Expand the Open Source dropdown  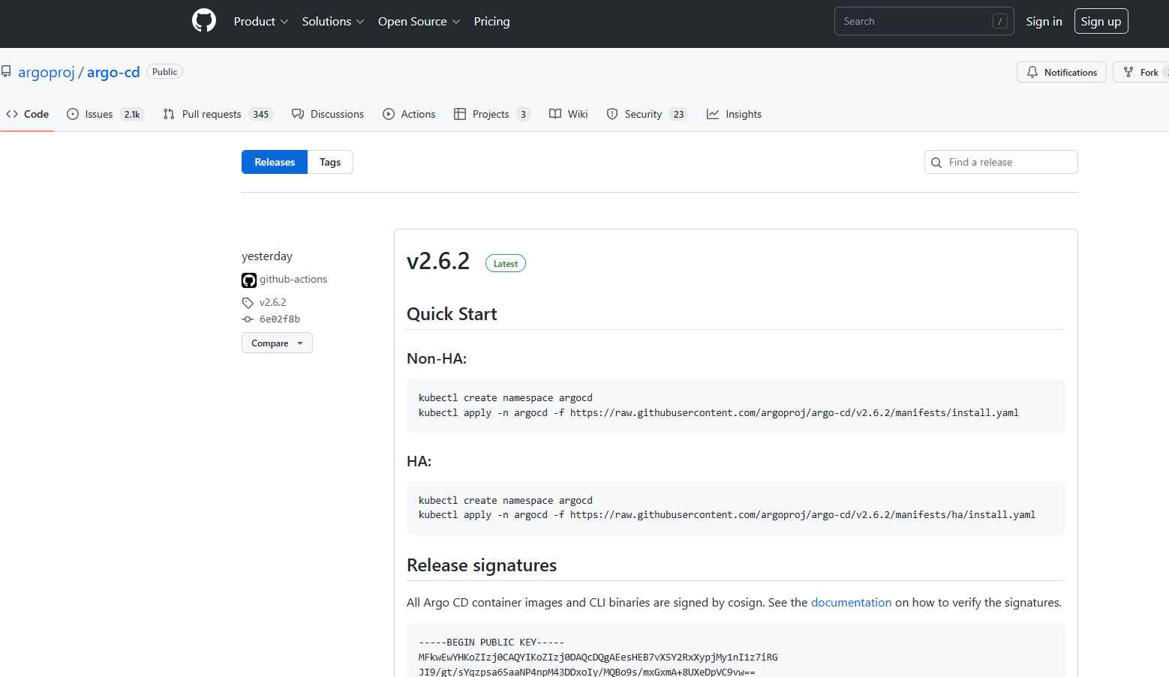[419, 22]
